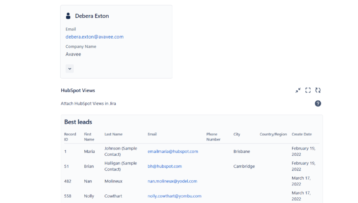Click the Phone Number column header
The height and width of the screenshot is (203, 358).
coord(213,137)
